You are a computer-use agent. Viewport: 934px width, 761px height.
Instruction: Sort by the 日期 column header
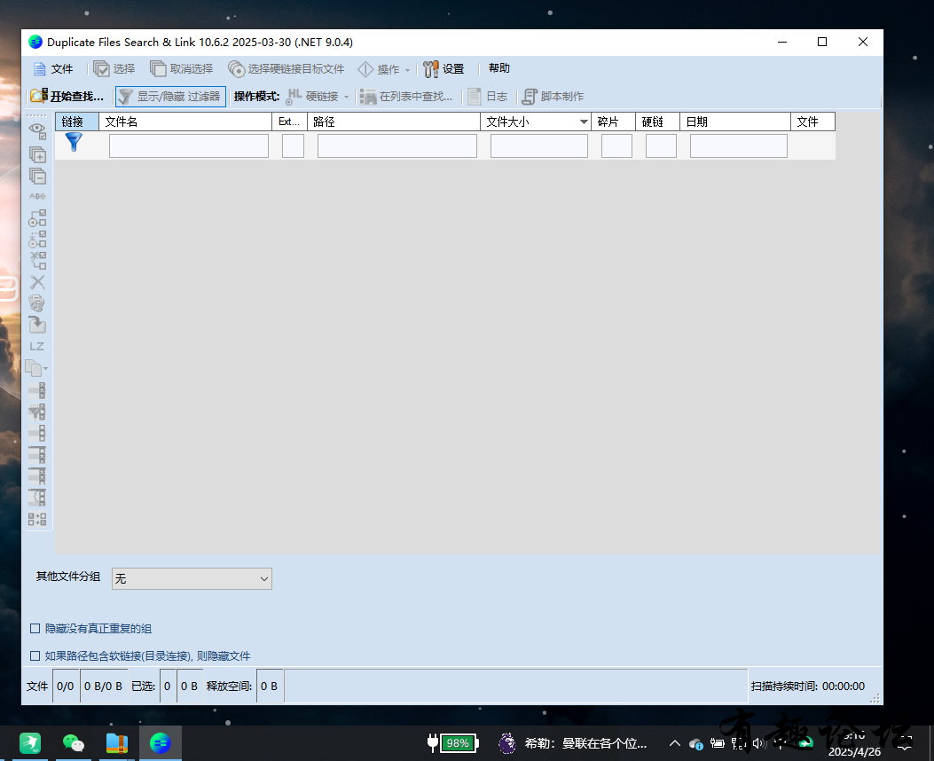coord(735,122)
